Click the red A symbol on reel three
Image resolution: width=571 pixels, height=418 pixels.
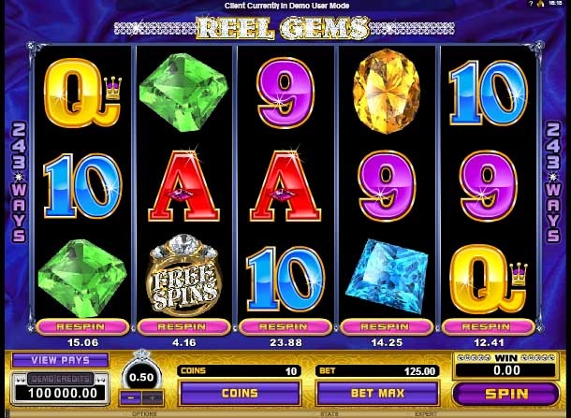tap(285, 185)
